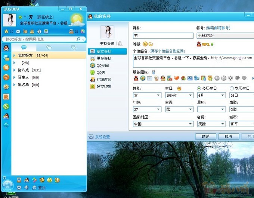Open the recharge 充 icon in sidebar
The height and width of the screenshot is (198, 254).
[x=6, y=77]
